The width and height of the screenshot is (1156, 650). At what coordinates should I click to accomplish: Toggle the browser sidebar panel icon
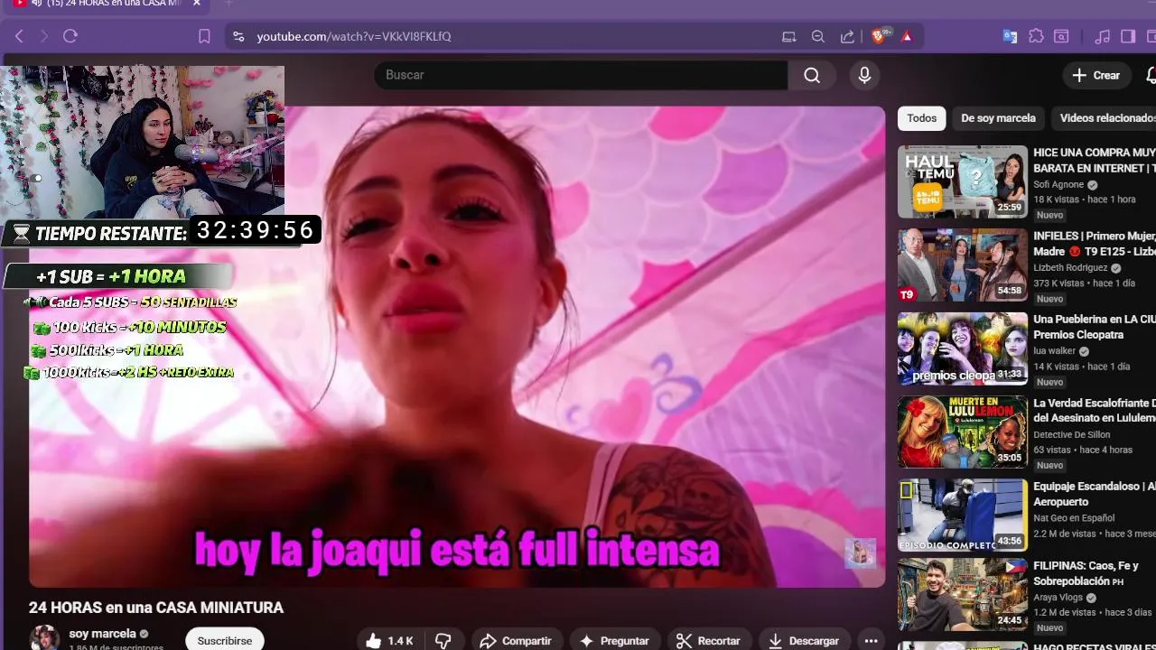pyautogui.click(x=1128, y=36)
